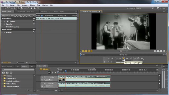Toggle Opacity effect fx switch
This screenshot has width=169, height=95.
point(5,24)
